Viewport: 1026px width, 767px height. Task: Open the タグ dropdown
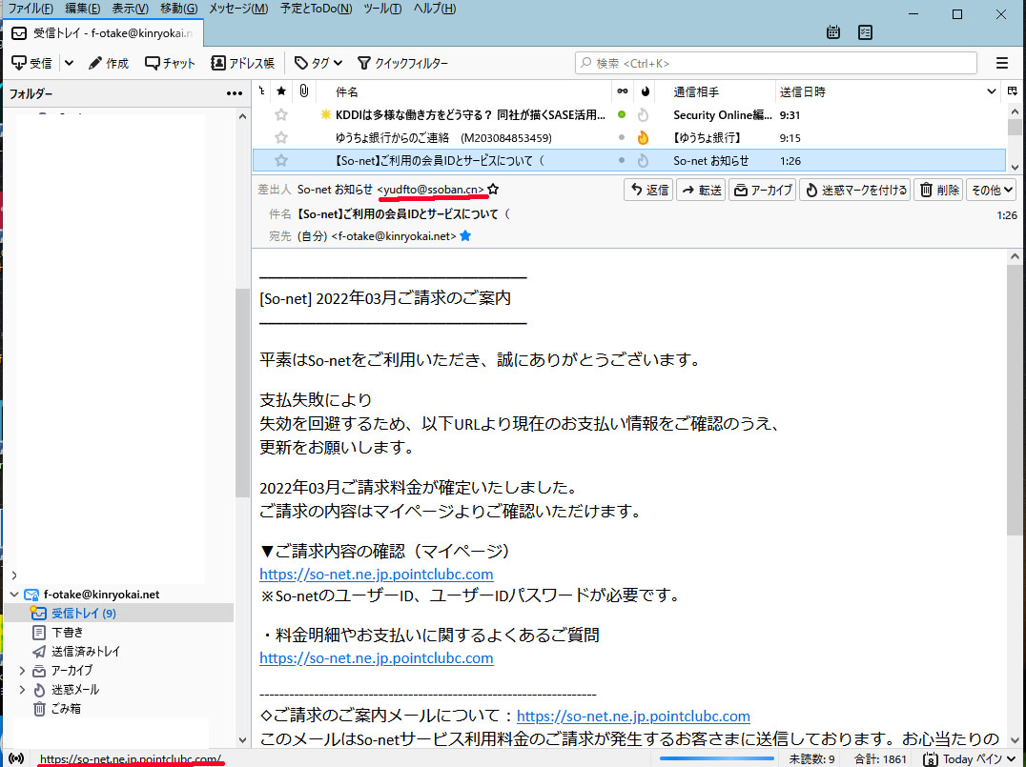(318, 63)
